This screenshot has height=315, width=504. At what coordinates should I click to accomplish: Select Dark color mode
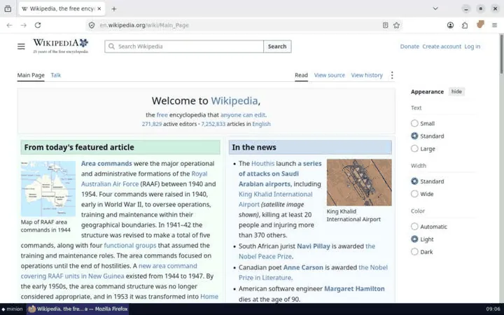tap(414, 252)
